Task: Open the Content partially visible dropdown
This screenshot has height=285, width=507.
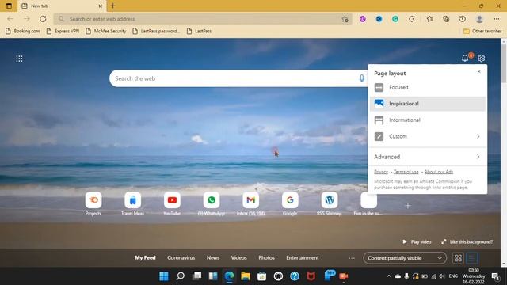Action: [405, 258]
